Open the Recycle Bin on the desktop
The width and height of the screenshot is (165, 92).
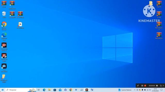pyautogui.click(x=4, y=15)
